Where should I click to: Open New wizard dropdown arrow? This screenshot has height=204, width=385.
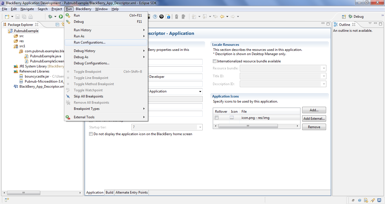click(x=12, y=17)
